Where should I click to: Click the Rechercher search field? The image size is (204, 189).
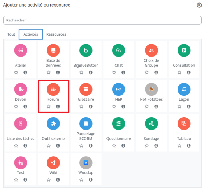tap(102, 20)
